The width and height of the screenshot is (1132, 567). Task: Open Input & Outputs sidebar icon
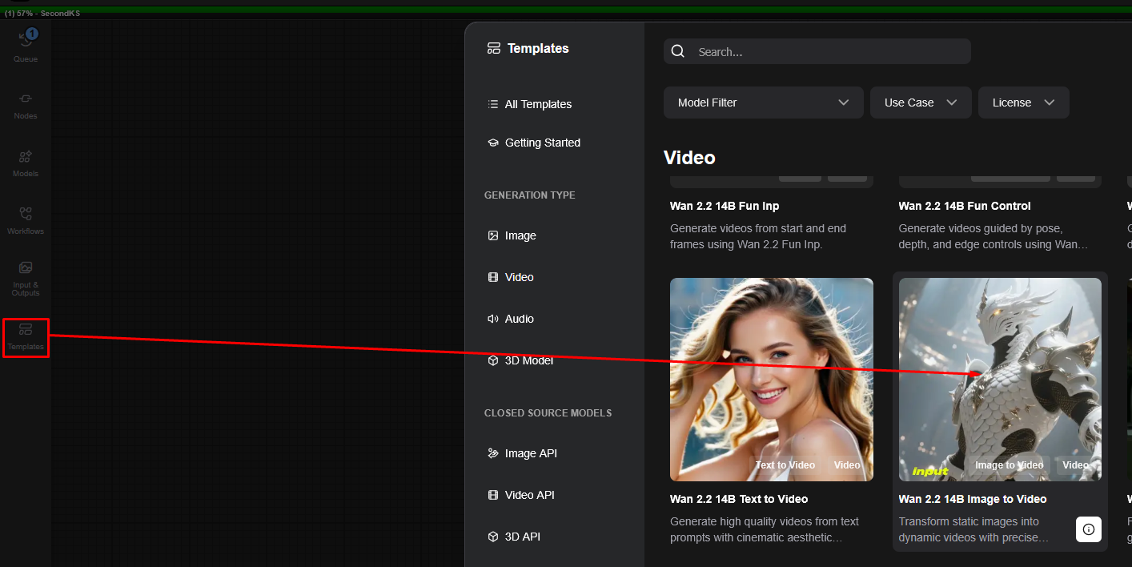(x=26, y=267)
